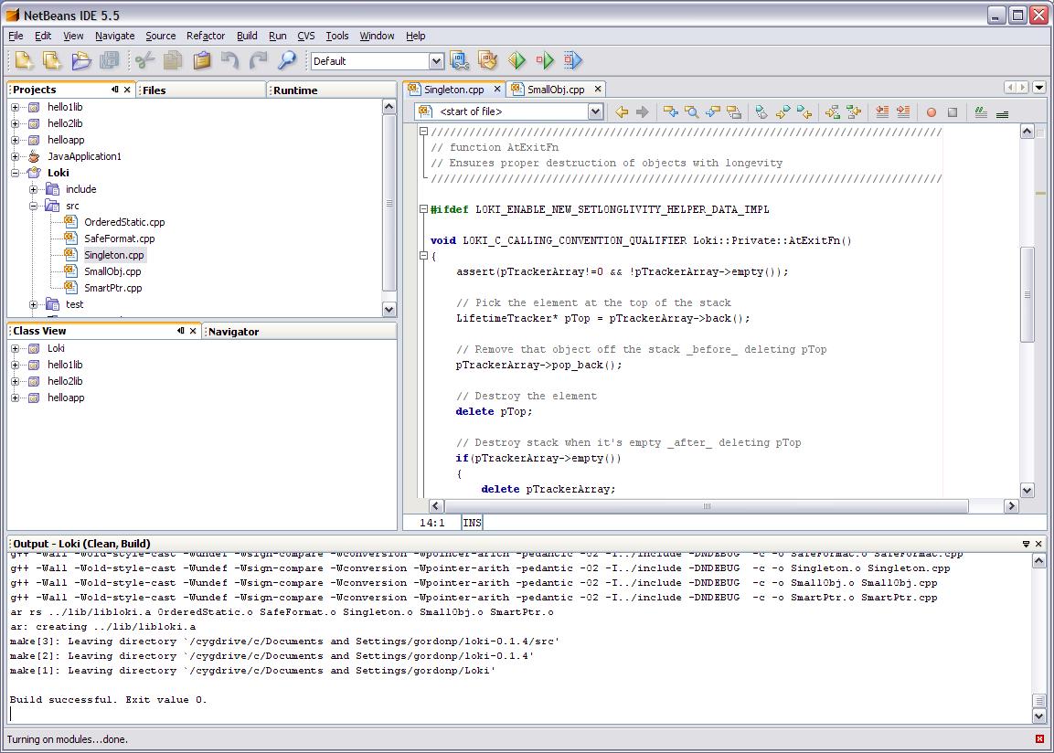Collapse the #ifdef code fold in editor
This screenshot has width=1054, height=753.
coord(423,209)
